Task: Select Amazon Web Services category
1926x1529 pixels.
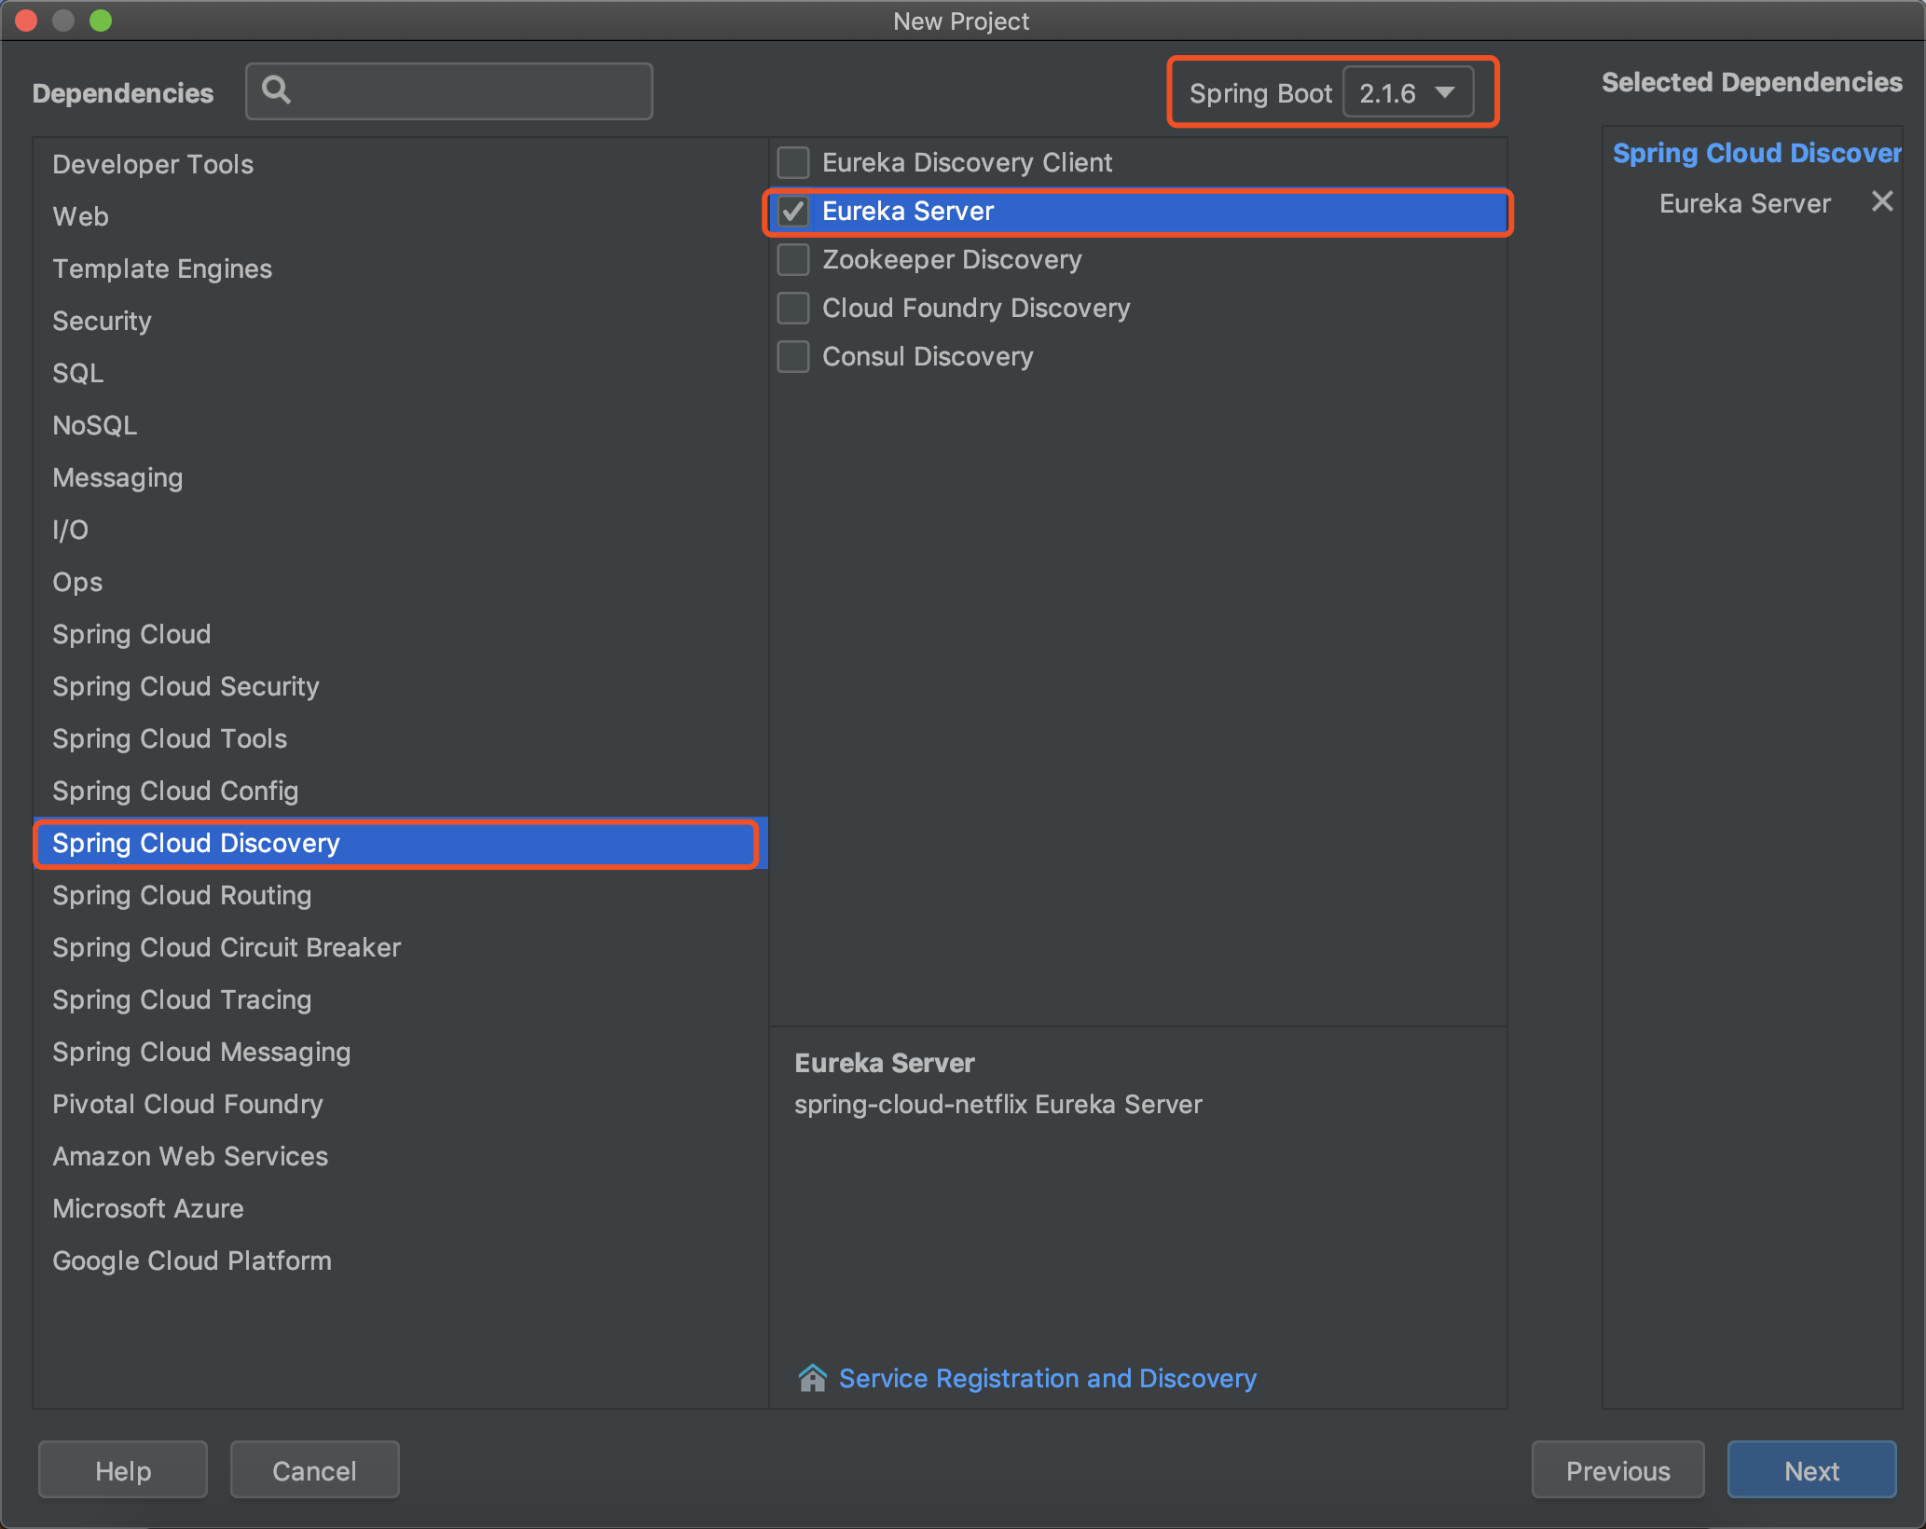Action: pos(400,1156)
